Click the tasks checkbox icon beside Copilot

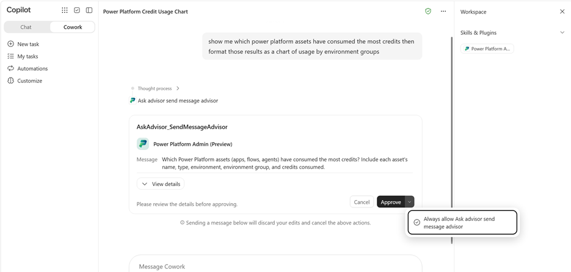[77, 10]
